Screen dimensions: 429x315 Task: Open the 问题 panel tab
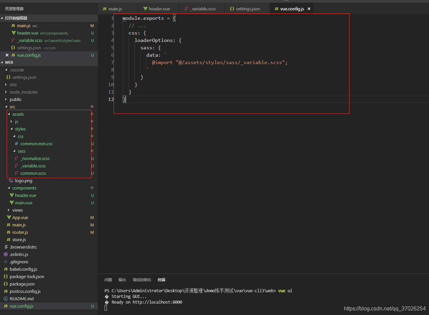[108, 280]
